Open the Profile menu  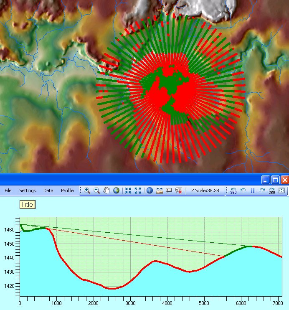67,191
